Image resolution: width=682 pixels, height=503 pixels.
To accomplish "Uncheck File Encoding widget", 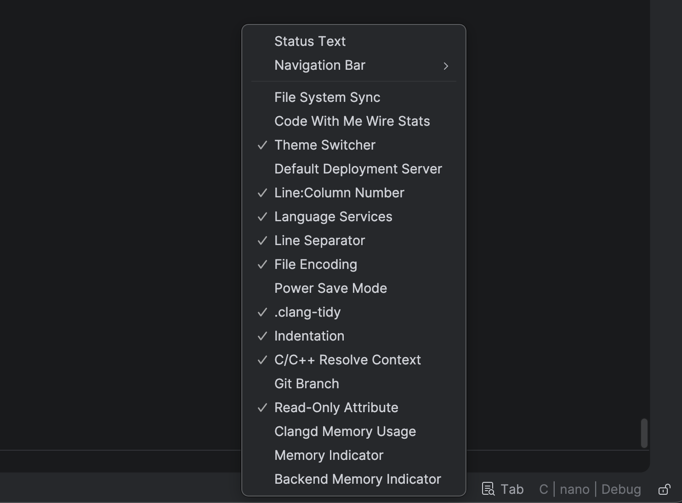I will 354,264.
